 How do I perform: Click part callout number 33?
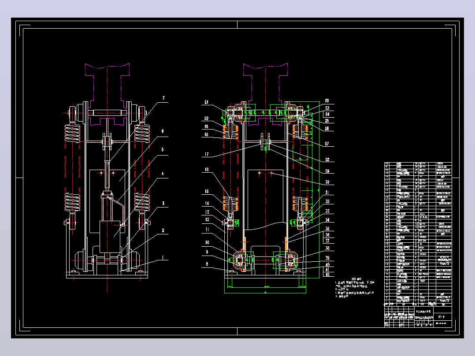click(327, 211)
